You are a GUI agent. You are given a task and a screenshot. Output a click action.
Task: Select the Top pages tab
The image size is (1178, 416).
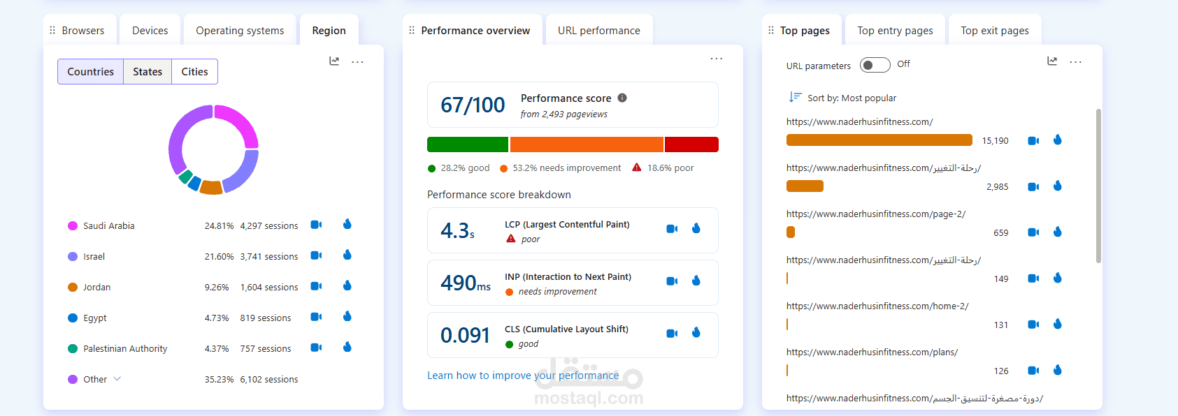(x=805, y=31)
